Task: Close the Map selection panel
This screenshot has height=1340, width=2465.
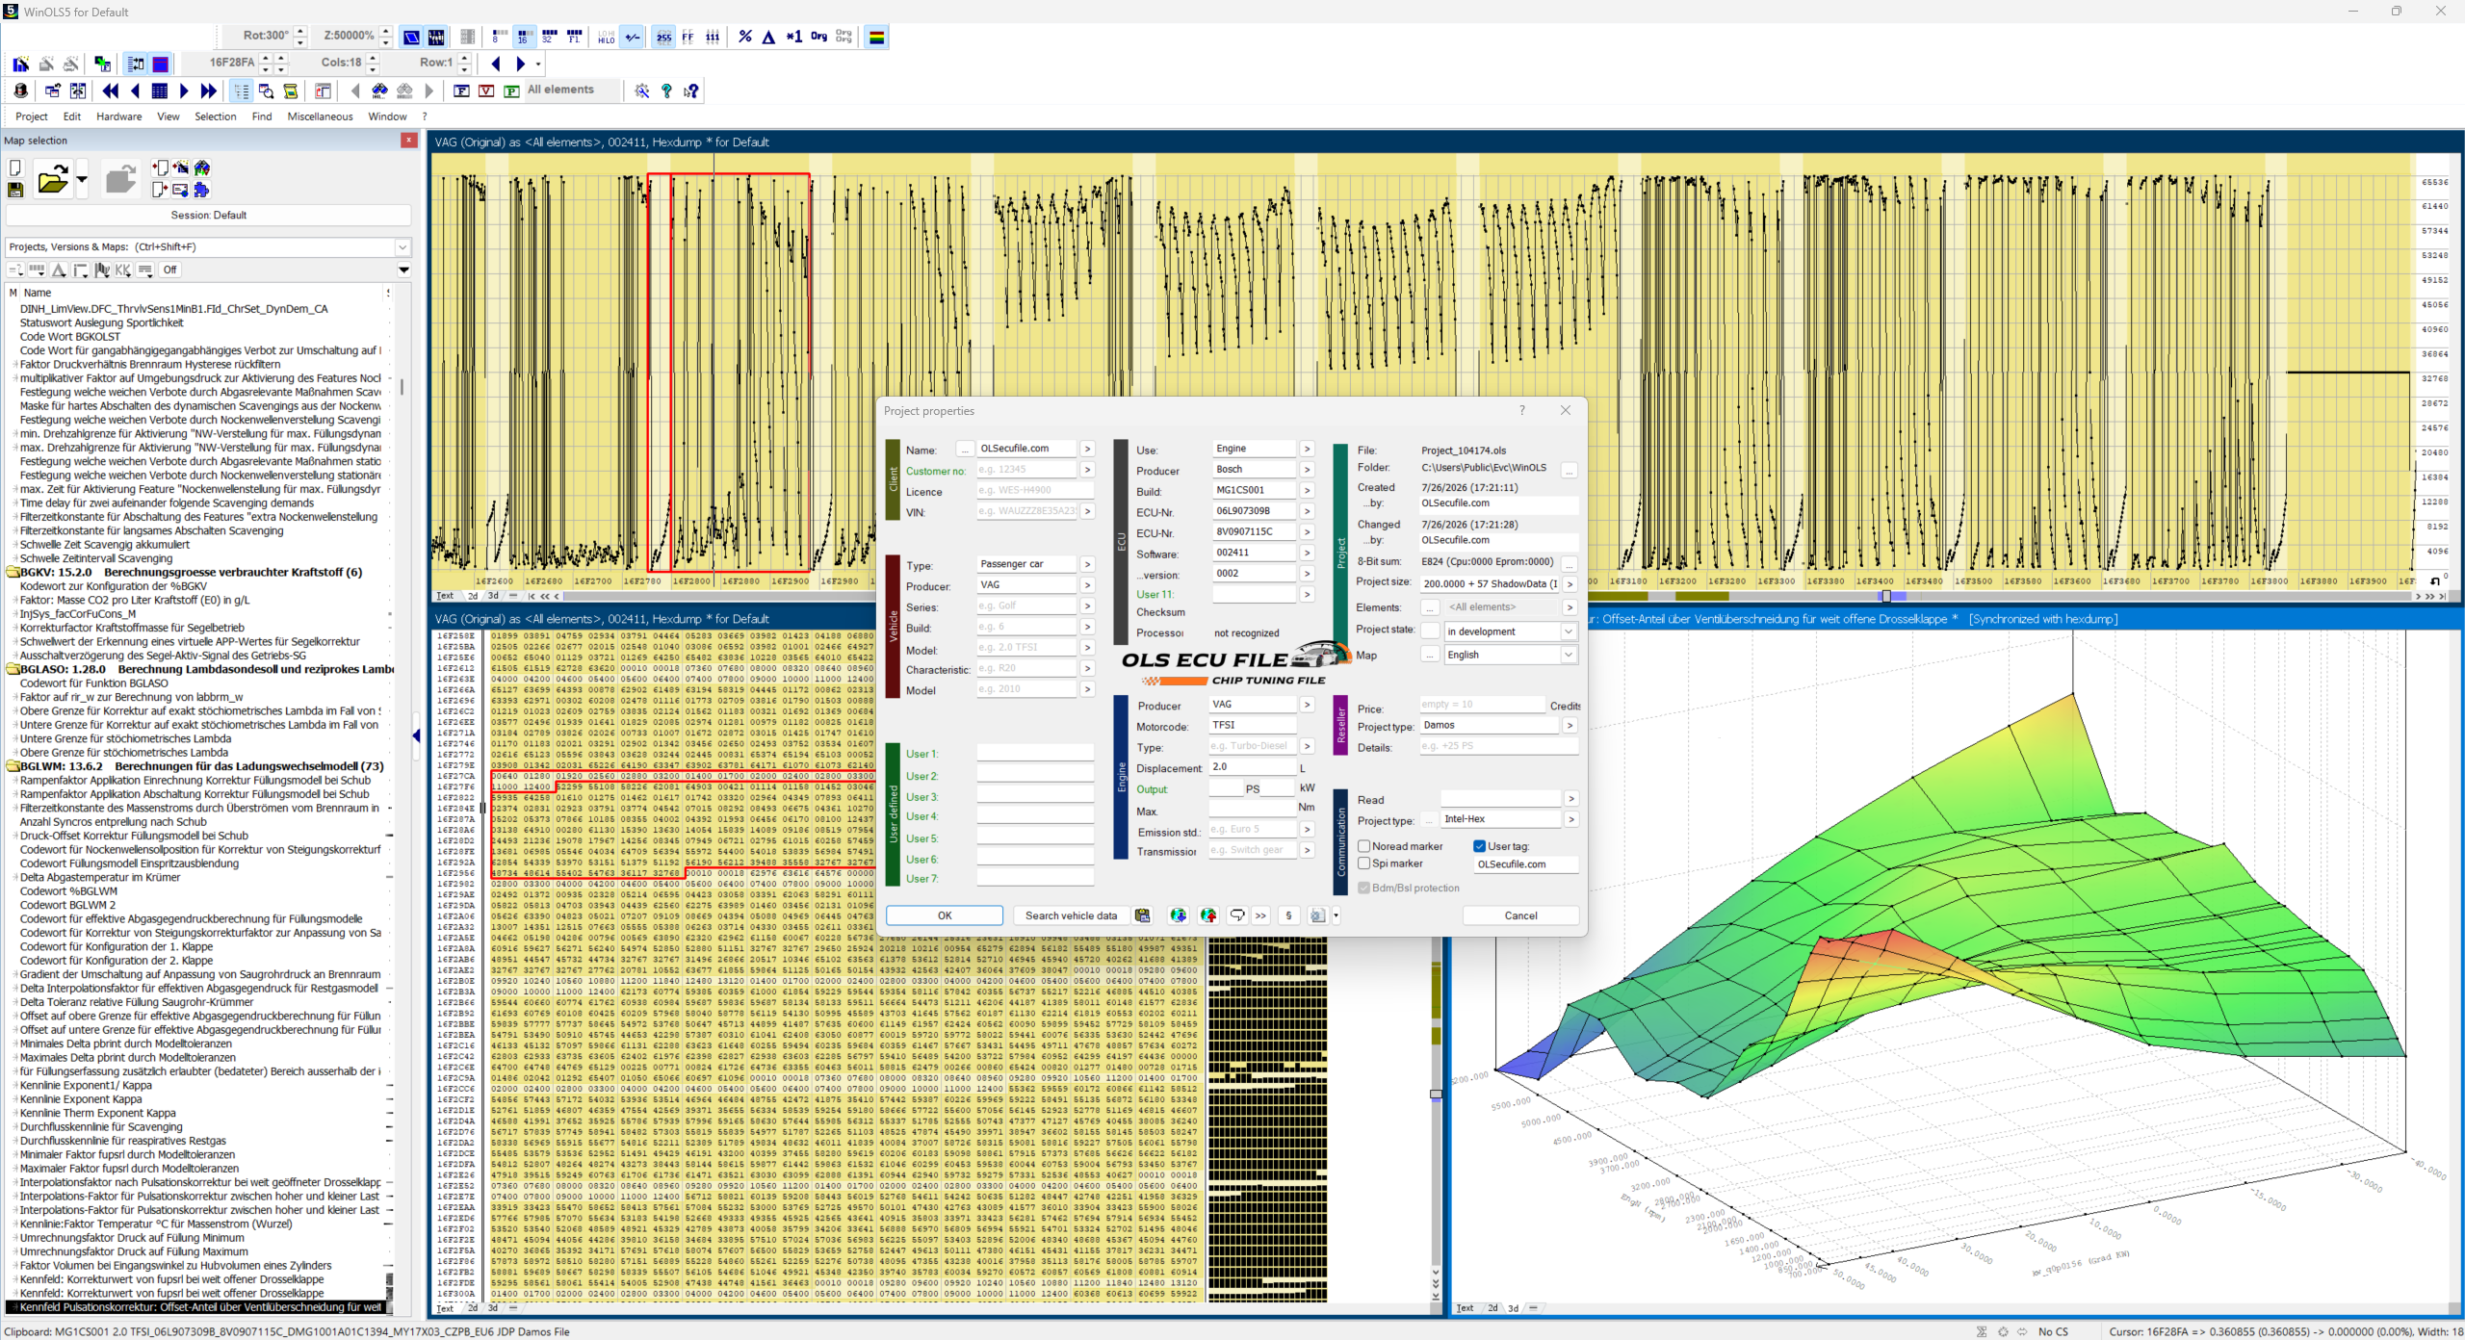Action: click(409, 141)
